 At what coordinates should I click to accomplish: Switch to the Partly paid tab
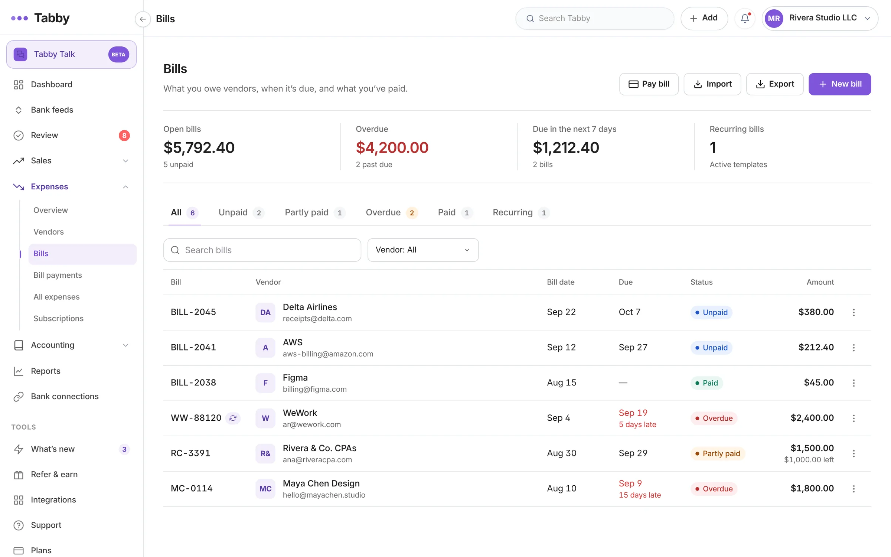[315, 212]
